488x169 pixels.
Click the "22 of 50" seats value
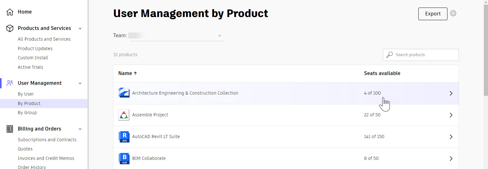[372, 115]
